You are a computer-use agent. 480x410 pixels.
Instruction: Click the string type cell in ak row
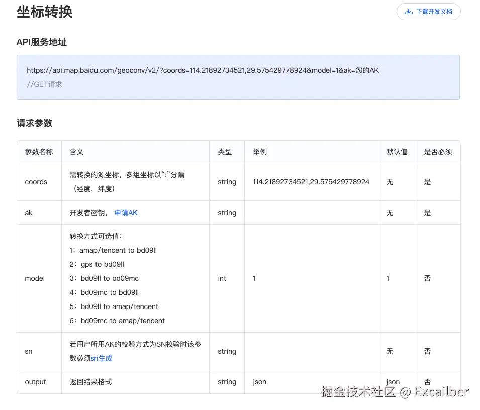227,213
